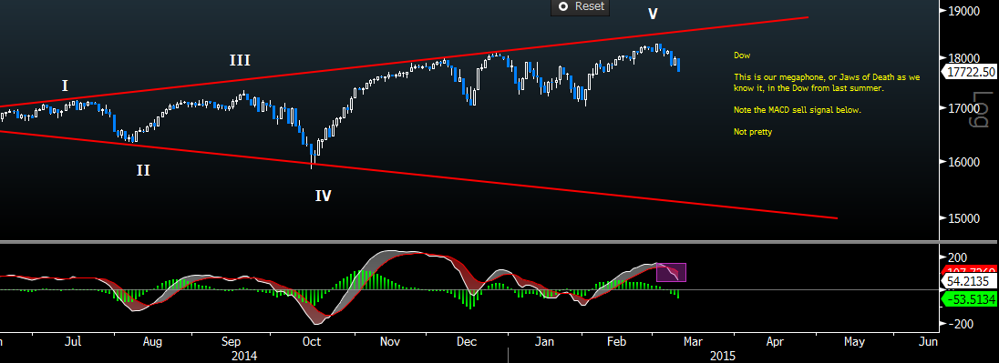This screenshot has width=999, height=363.
Task: Click the wave label III
Action: [240, 61]
